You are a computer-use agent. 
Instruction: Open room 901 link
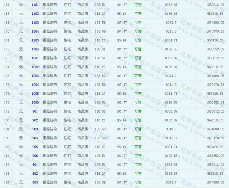[35, 111]
